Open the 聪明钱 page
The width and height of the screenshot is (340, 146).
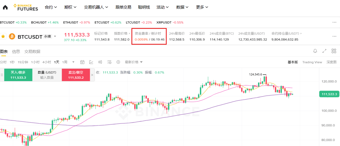click(144, 7)
